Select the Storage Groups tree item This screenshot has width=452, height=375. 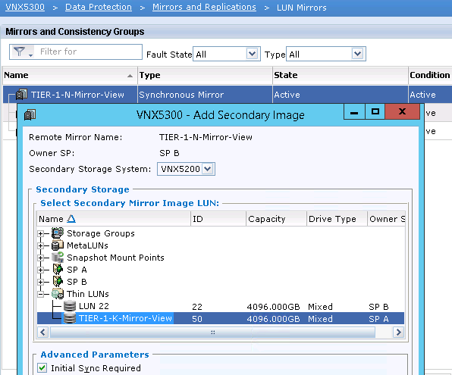[101, 233]
